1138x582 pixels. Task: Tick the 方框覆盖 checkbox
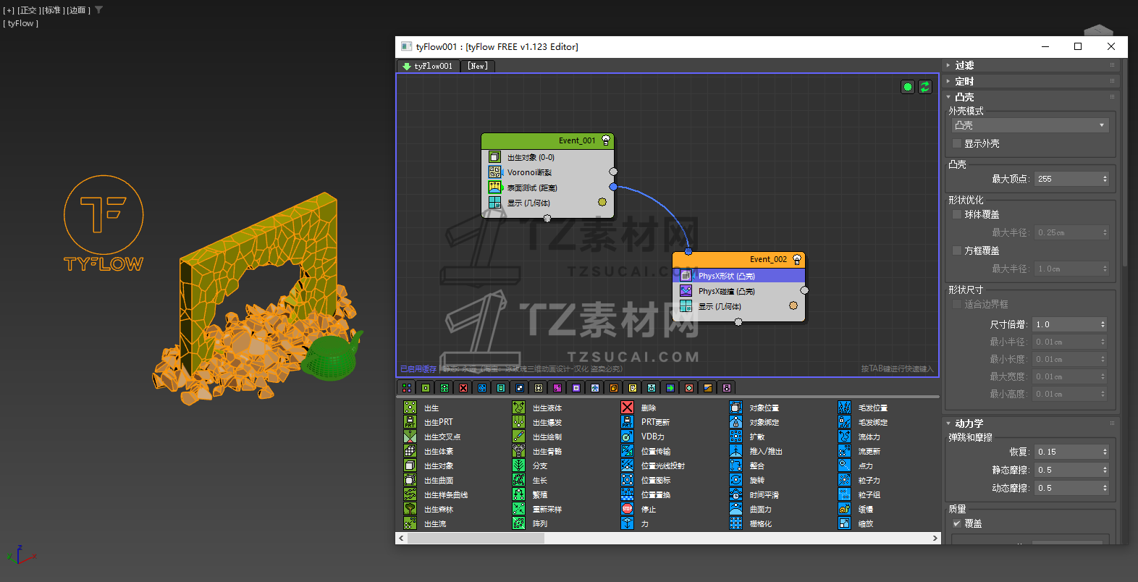click(957, 250)
